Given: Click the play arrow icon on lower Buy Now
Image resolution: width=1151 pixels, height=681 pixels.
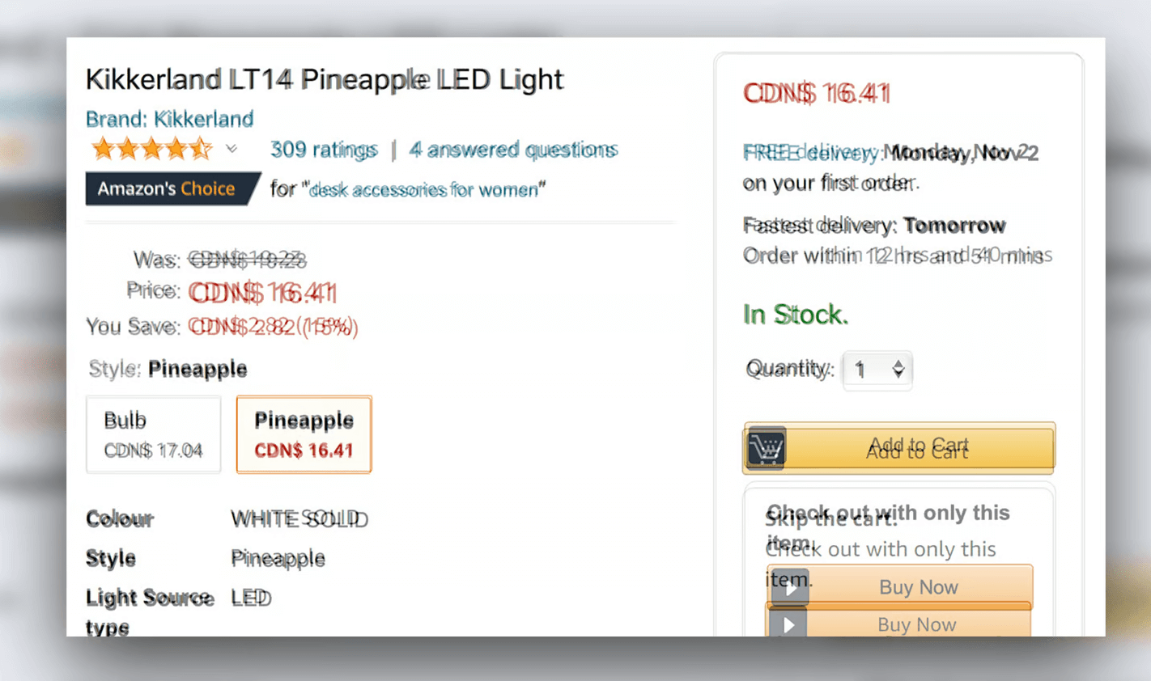Looking at the screenshot, I should [x=788, y=624].
